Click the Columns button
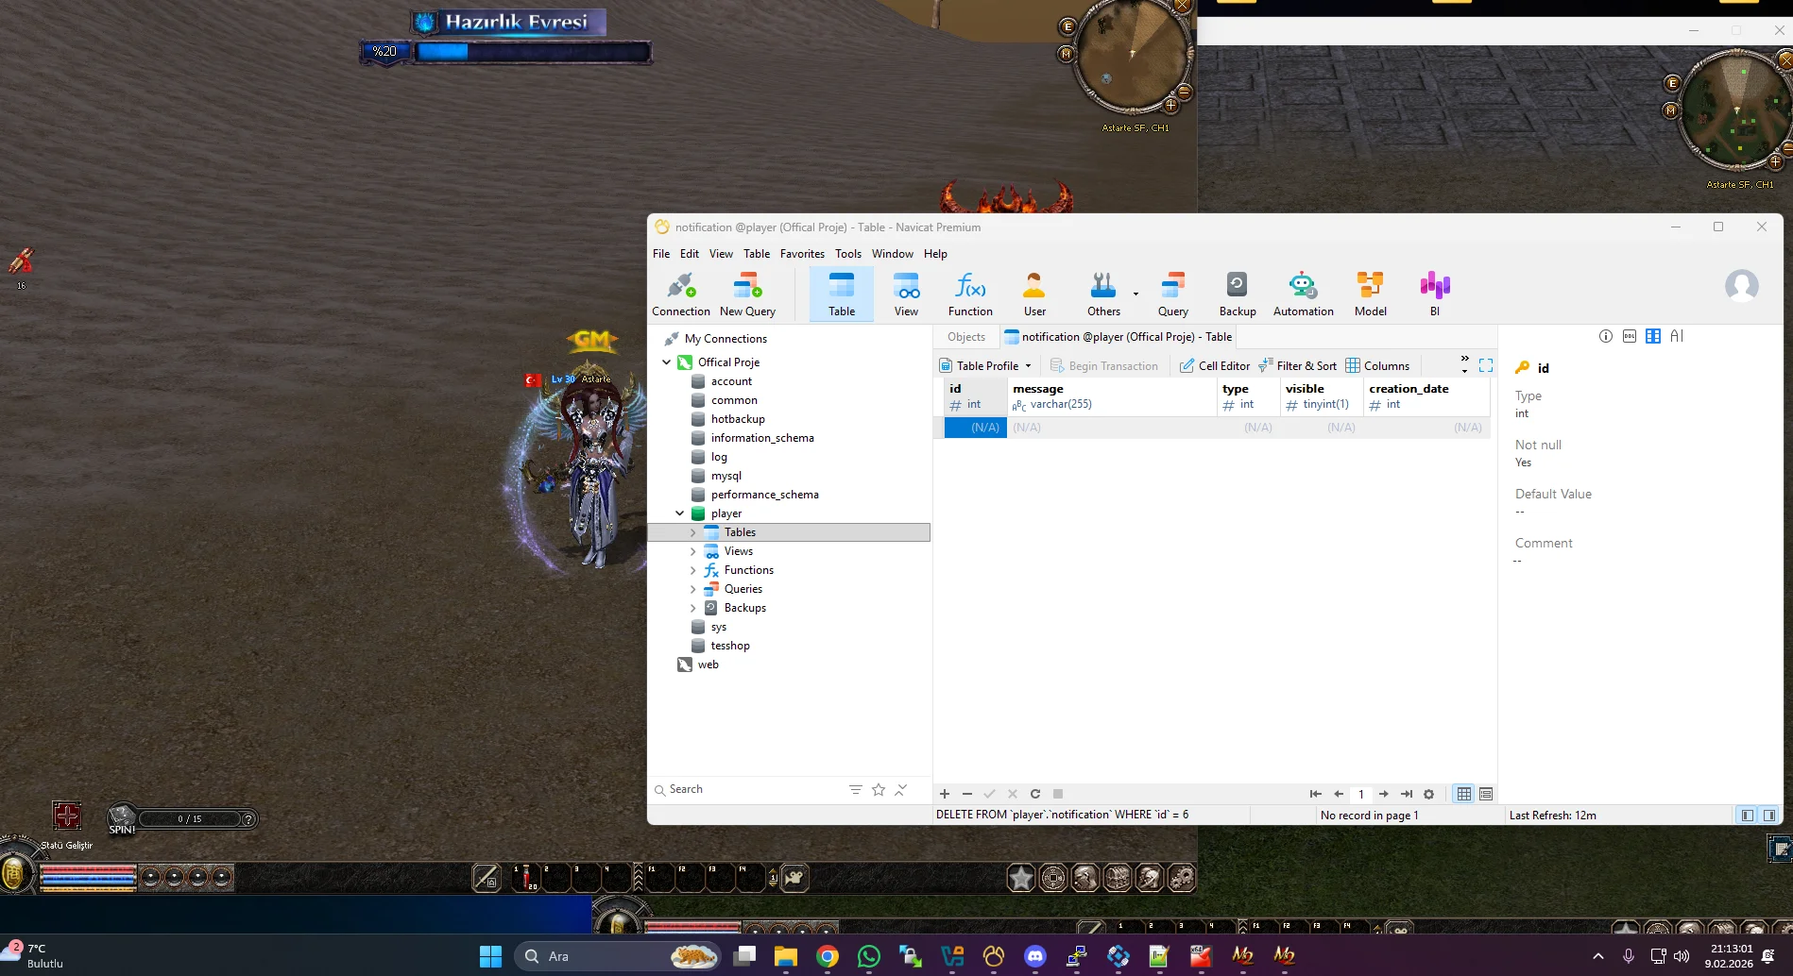 click(1377, 366)
